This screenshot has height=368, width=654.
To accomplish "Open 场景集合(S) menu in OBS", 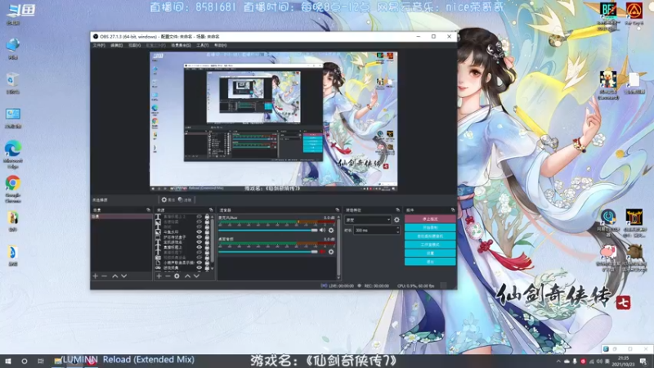I will [x=181, y=45].
